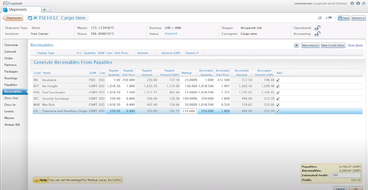Open the General section
This screenshot has width=368, height=190.
(10, 52)
